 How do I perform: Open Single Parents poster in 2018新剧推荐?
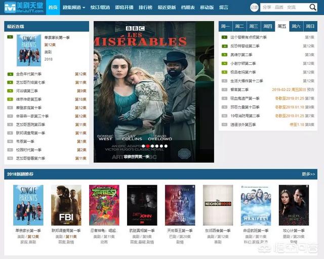[x=28, y=205]
